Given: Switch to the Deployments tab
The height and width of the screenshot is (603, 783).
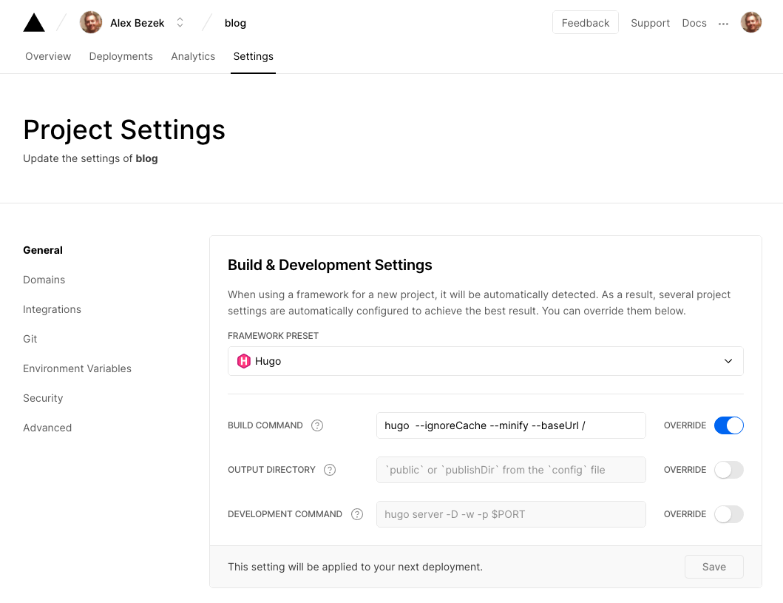Looking at the screenshot, I should (x=121, y=56).
